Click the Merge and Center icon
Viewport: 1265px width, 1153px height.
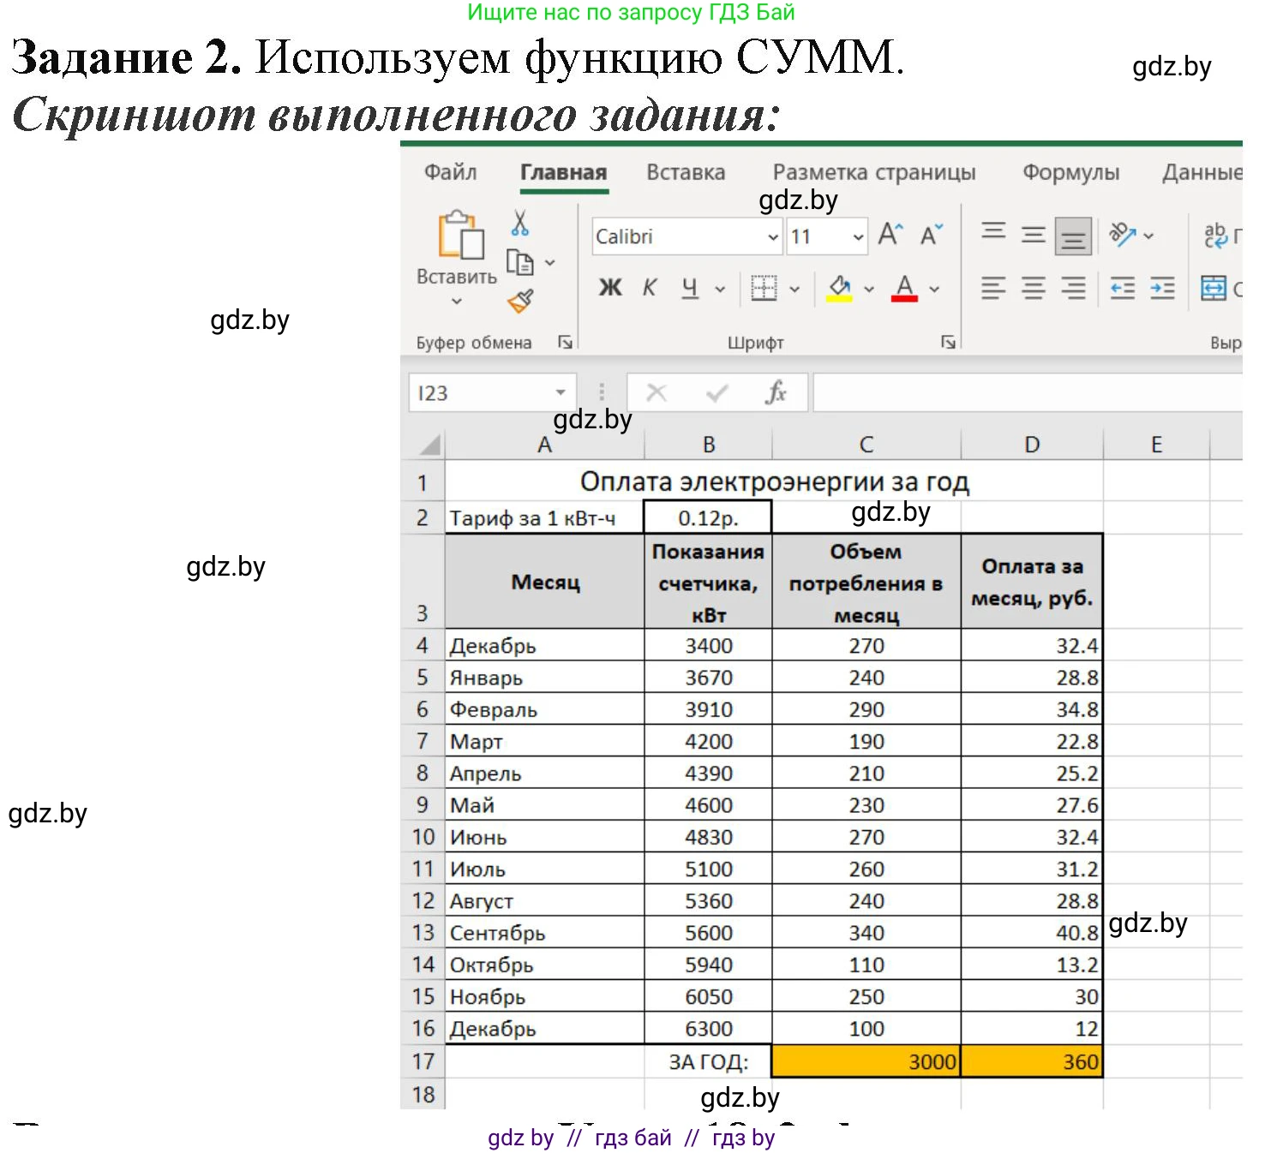[1214, 289]
